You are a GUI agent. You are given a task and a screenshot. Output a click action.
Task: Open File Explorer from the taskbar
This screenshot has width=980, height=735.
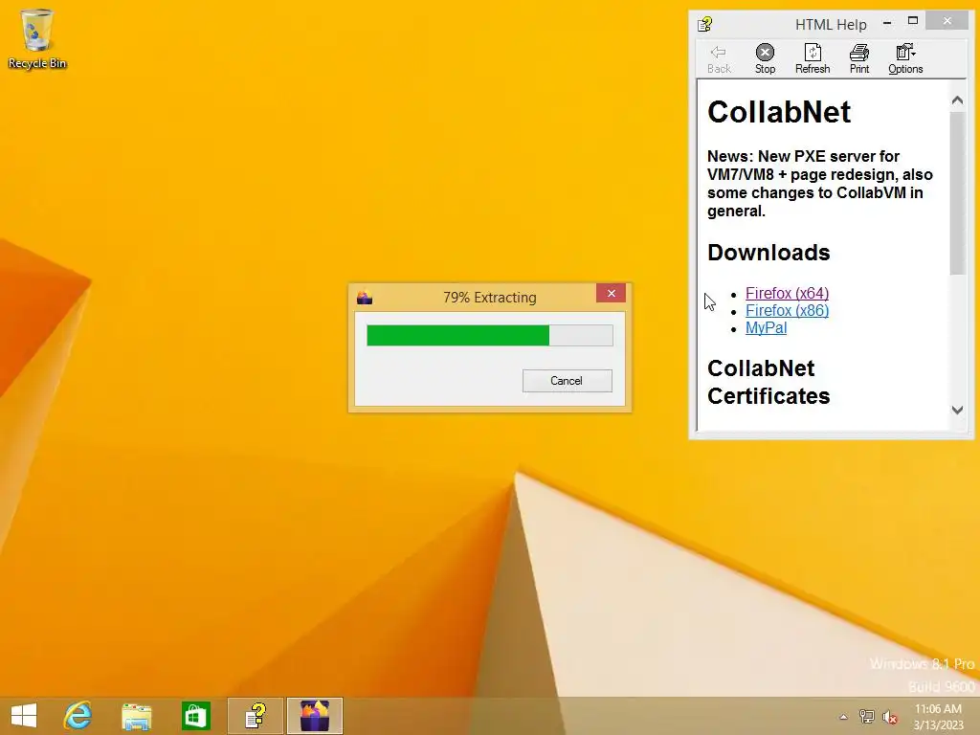tap(137, 716)
